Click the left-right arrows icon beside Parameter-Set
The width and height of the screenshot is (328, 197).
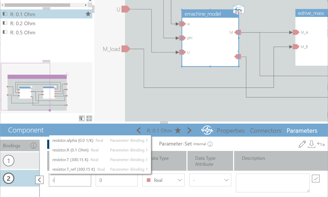tap(321, 144)
